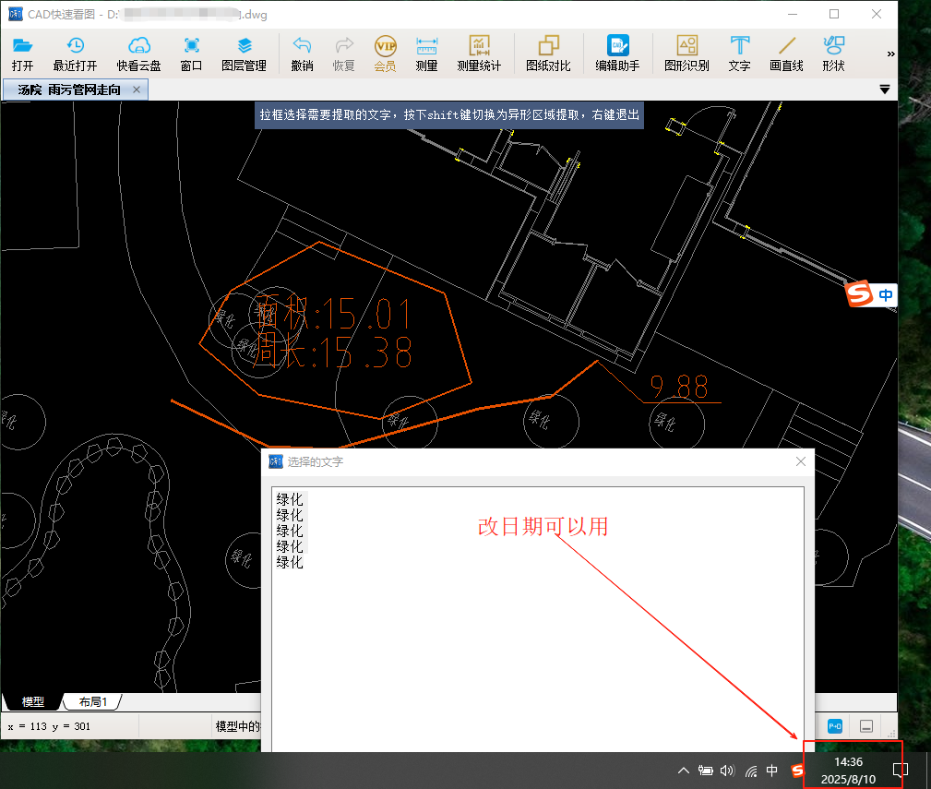Click the Sogou input 中 floating indicator
Screen dimensions: 931x789
885,295
